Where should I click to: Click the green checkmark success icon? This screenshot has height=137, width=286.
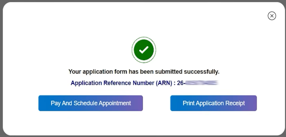coord(144,50)
